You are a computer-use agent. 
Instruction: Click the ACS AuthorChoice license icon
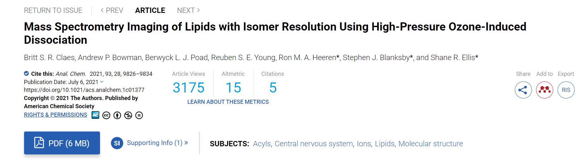[x=95, y=115]
